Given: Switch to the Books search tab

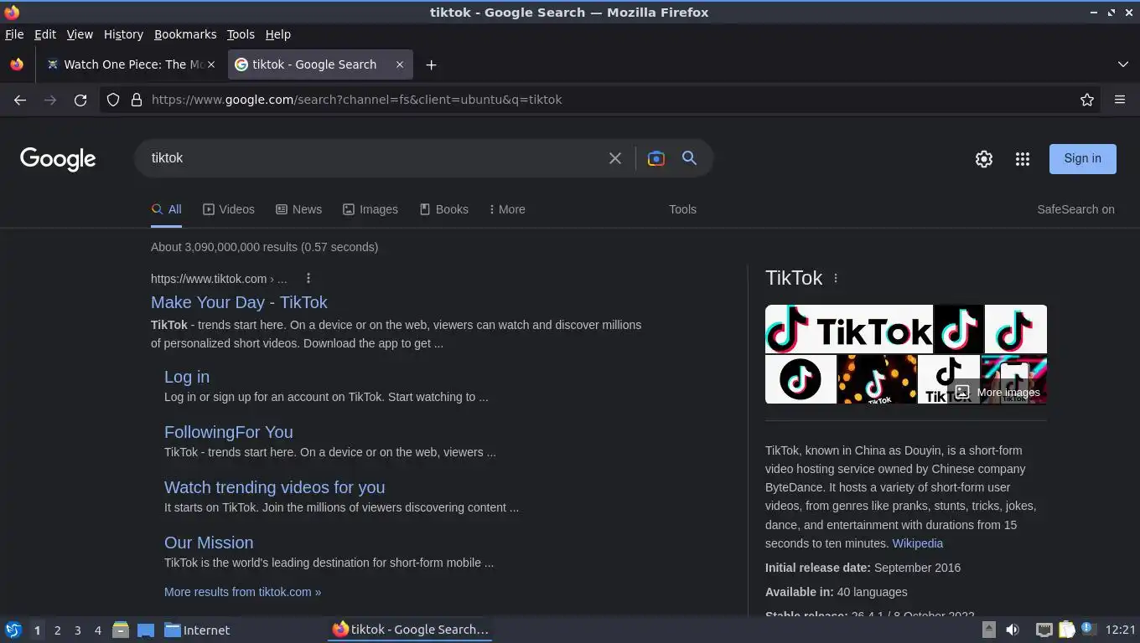Looking at the screenshot, I should (444, 209).
